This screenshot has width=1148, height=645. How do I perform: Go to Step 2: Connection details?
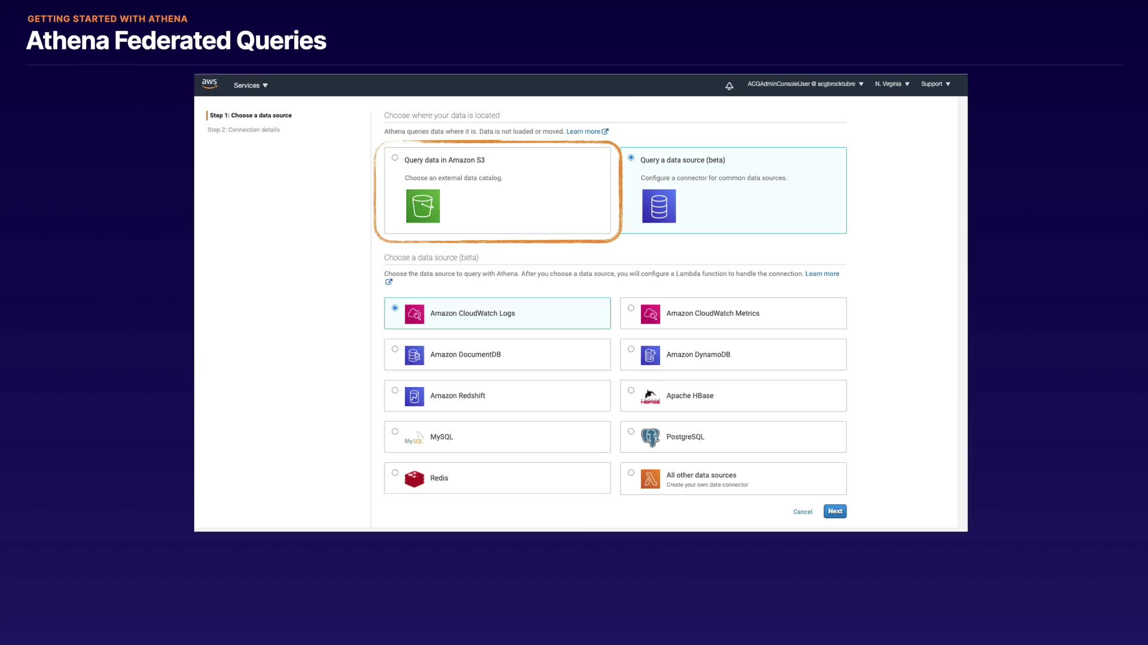coord(243,130)
